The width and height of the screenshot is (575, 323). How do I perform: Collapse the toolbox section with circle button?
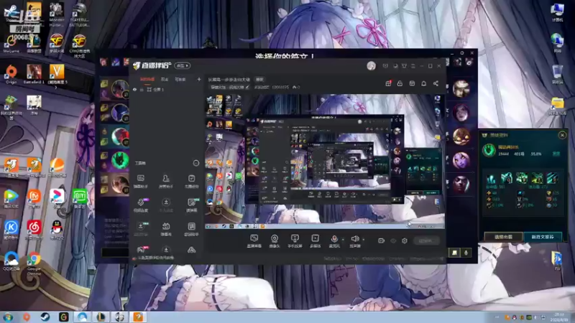point(195,163)
